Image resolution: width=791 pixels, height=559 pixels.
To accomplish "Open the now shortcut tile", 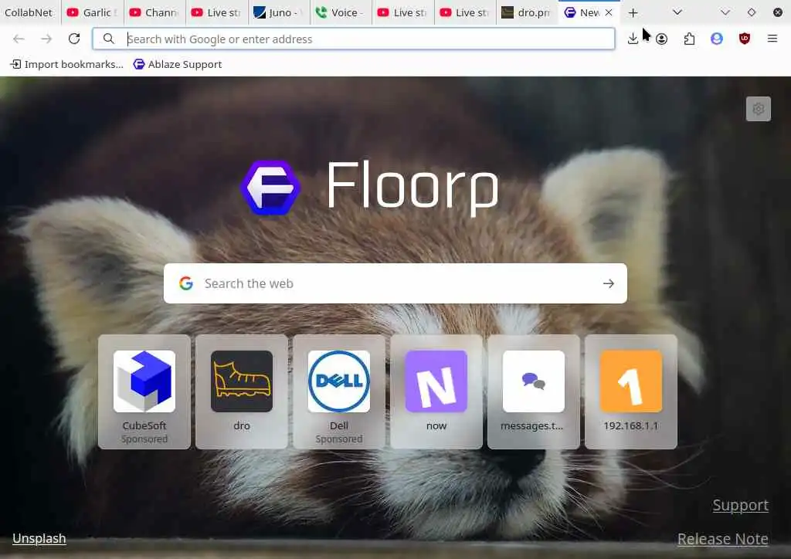I will (x=436, y=391).
